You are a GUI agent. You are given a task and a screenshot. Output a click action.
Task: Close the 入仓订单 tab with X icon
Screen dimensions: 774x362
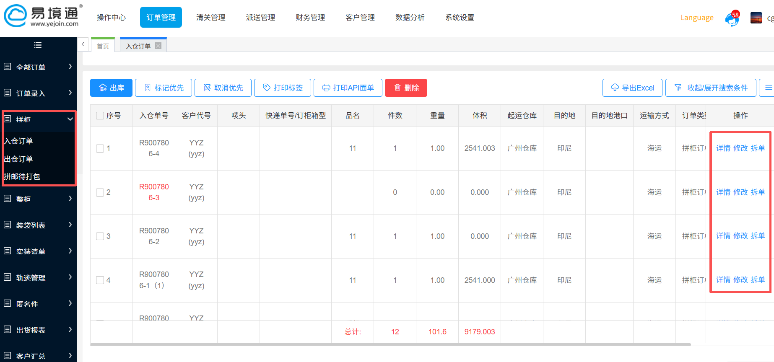click(x=158, y=46)
